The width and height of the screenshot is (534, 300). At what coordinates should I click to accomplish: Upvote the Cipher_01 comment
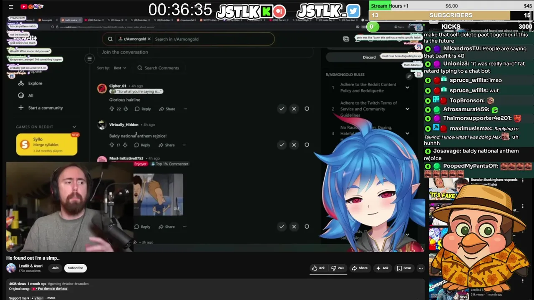point(111,109)
